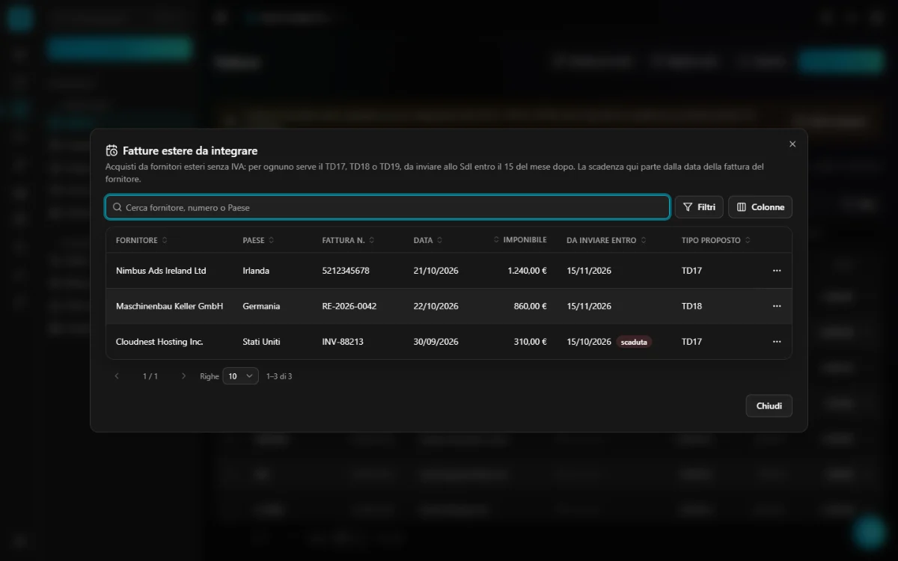Click invoice number 5212345678
Viewport: 898px width, 561px height.
point(346,271)
